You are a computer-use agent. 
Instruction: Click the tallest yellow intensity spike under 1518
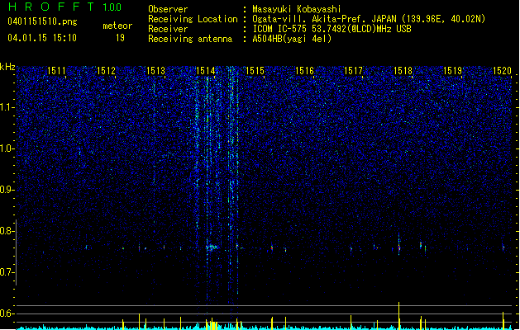[399, 315]
